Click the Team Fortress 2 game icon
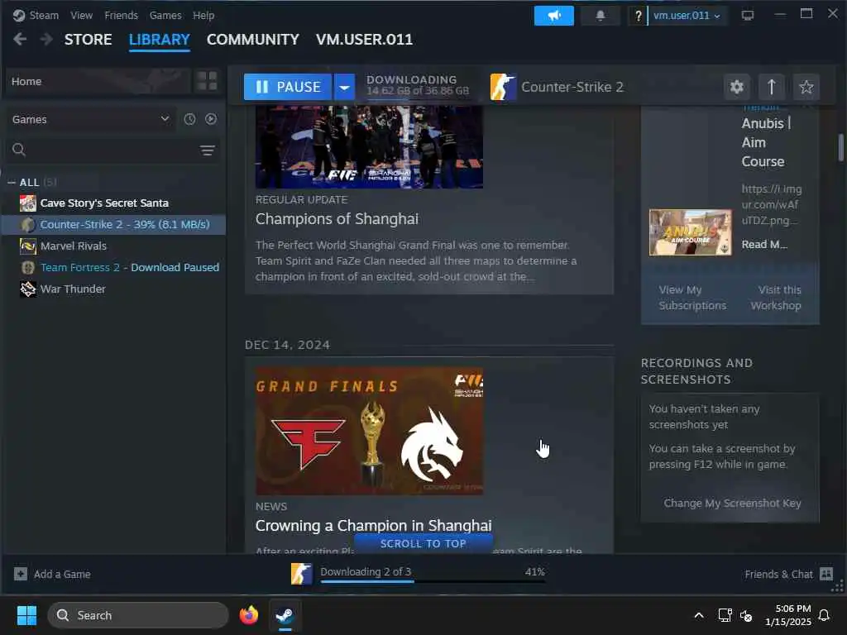The width and height of the screenshot is (847, 635). (x=28, y=267)
